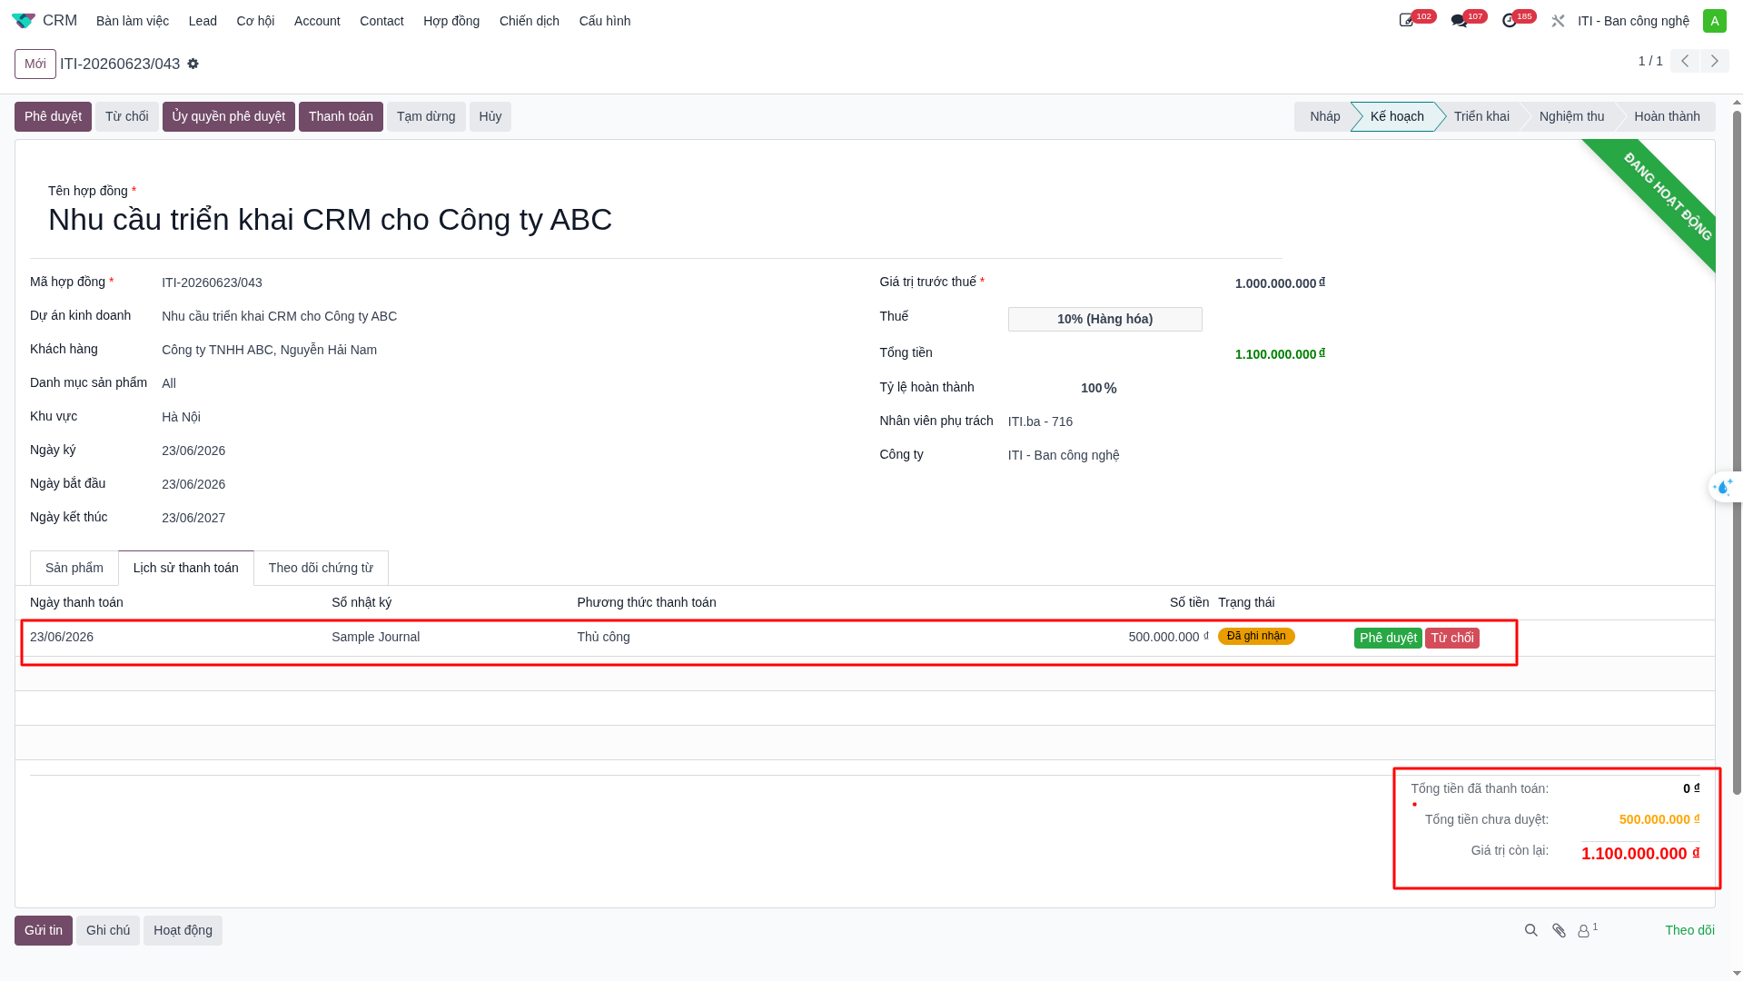This screenshot has width=1743, height=981.
Task: Set contract stage to Nghiệm thu
Action: point(1571,116)
